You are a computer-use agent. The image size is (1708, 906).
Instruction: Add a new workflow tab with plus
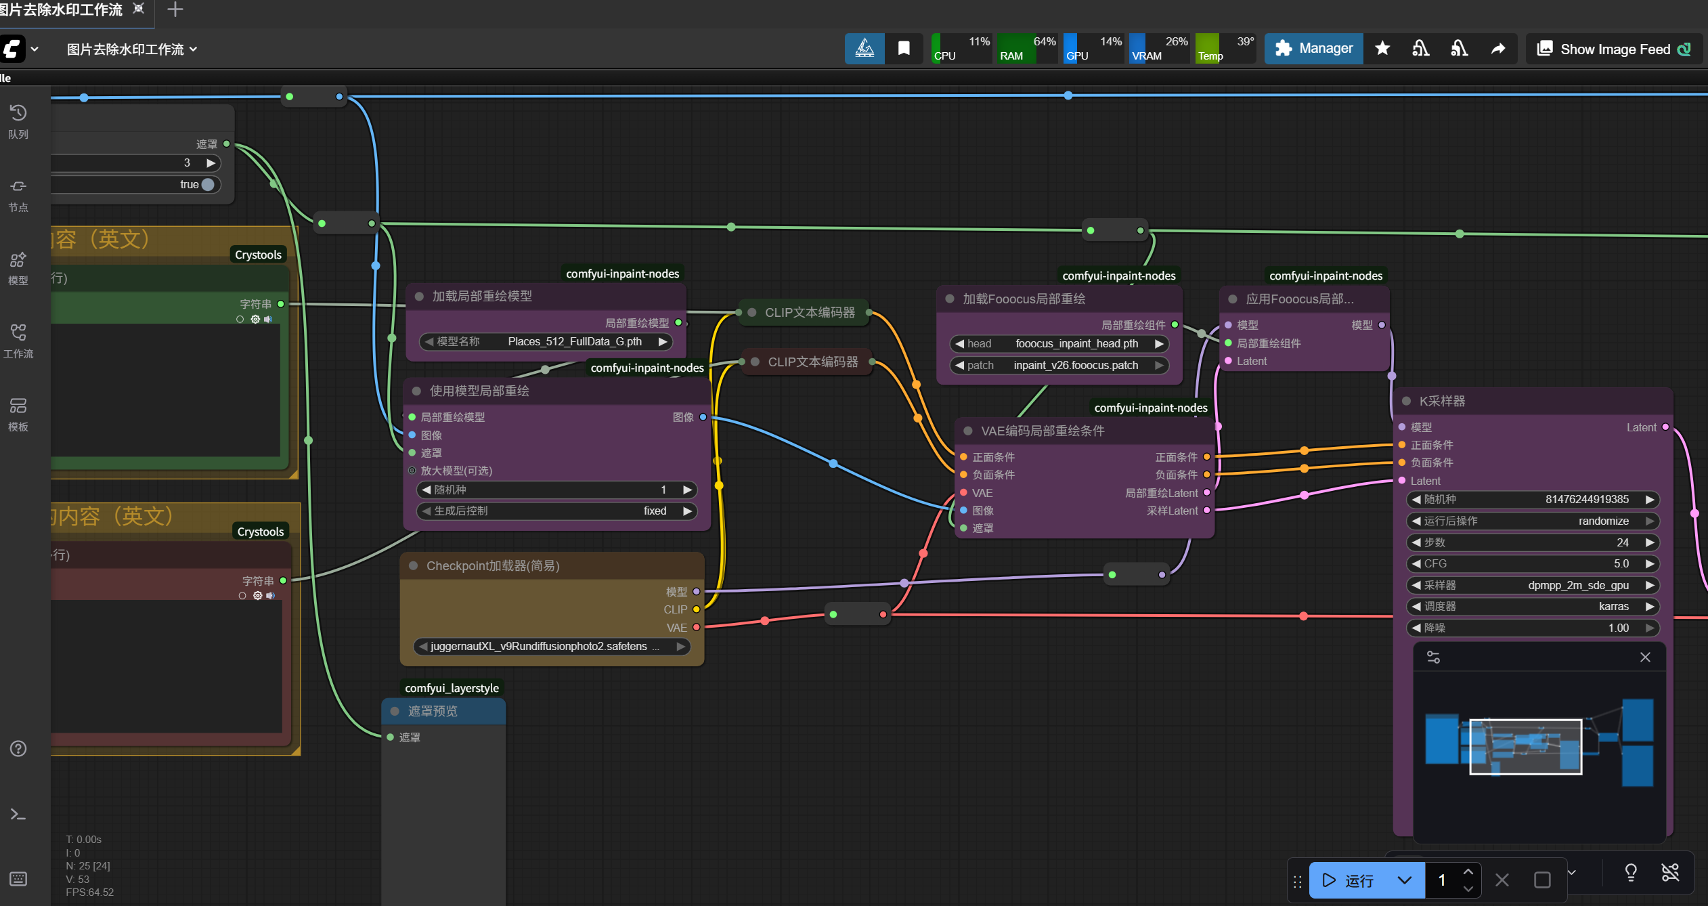pyautogui.click(x=175, y=9)
